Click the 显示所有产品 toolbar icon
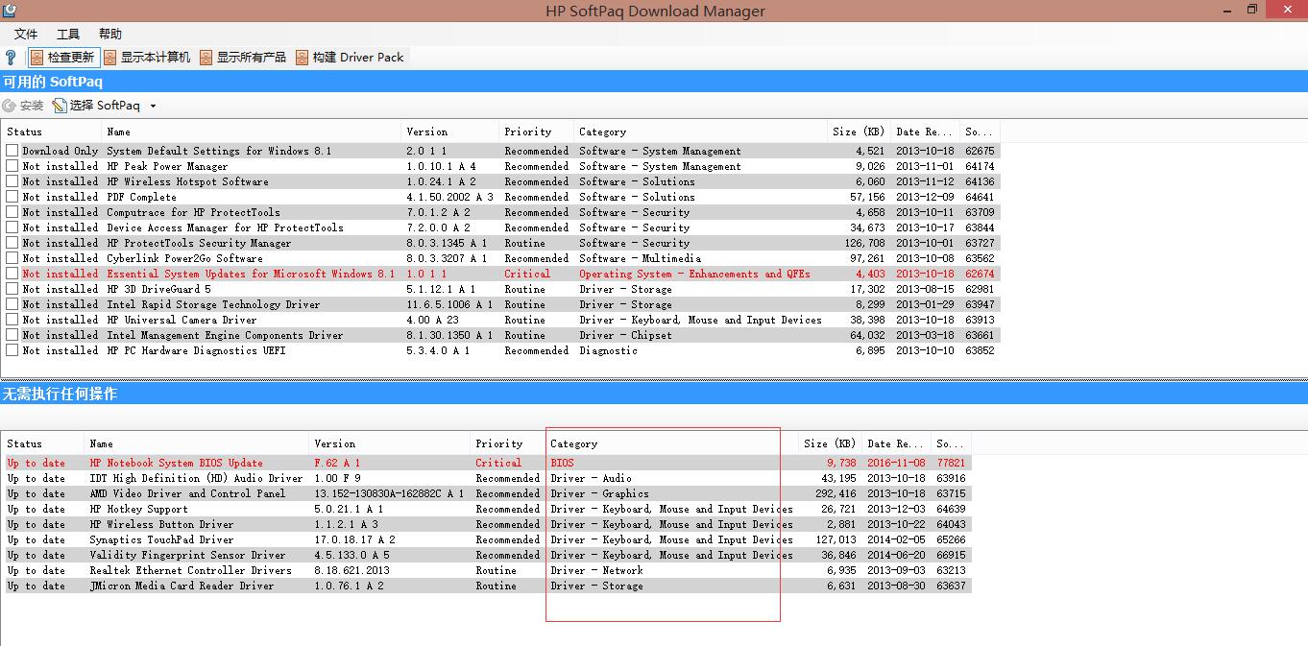The width and height of the screenshot is (1308, 646). [206, 58]
